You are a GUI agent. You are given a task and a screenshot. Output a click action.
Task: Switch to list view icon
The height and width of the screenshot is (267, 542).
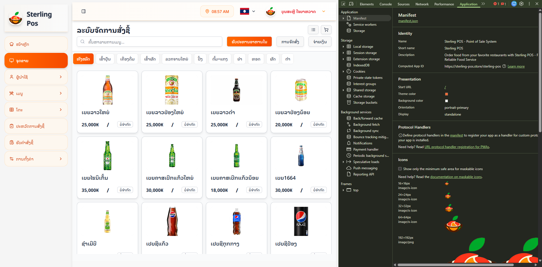coord(313,30)
